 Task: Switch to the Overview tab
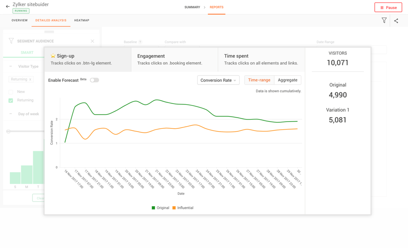coord(20,20)
